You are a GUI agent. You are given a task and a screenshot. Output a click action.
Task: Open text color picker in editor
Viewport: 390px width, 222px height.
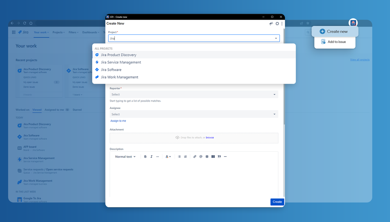tap(168, 157)
